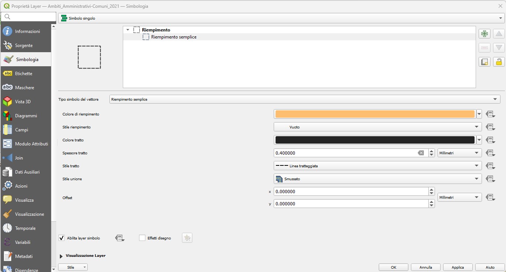Open the Stile unione dropdown showing Smussato
Screen dimensions: 506x272
[x=377, y=179]
